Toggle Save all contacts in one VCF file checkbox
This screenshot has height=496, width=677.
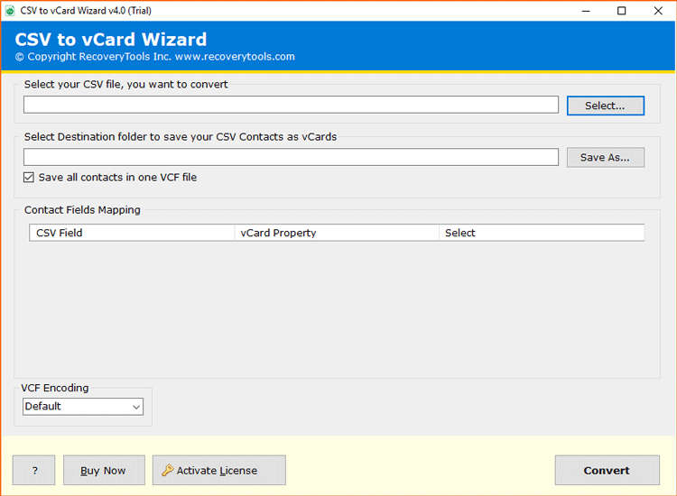[x=29, y=178]
